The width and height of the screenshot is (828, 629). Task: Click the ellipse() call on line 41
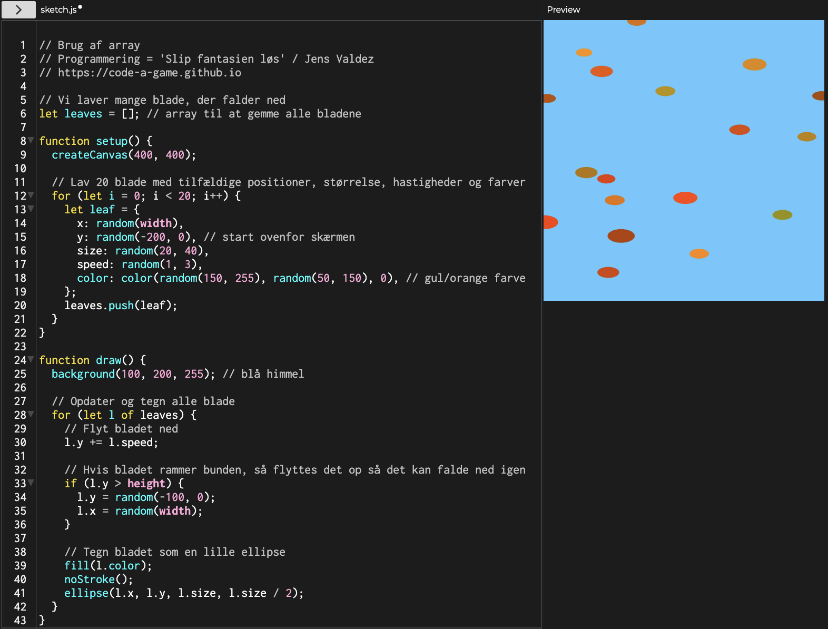pyautogui.click(x=86, y=593)
